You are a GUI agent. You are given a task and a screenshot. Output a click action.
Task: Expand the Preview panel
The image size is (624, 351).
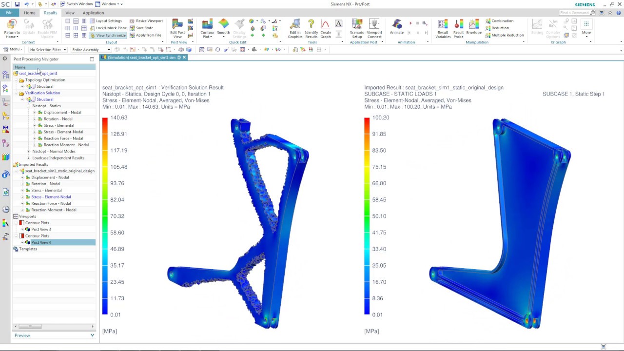(92, 335)
